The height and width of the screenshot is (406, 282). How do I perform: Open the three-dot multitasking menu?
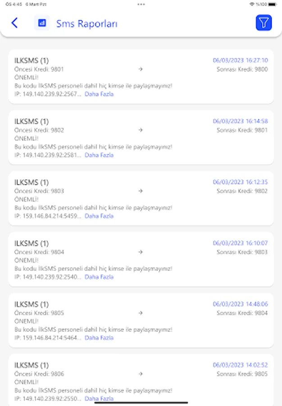click(141, 4)
